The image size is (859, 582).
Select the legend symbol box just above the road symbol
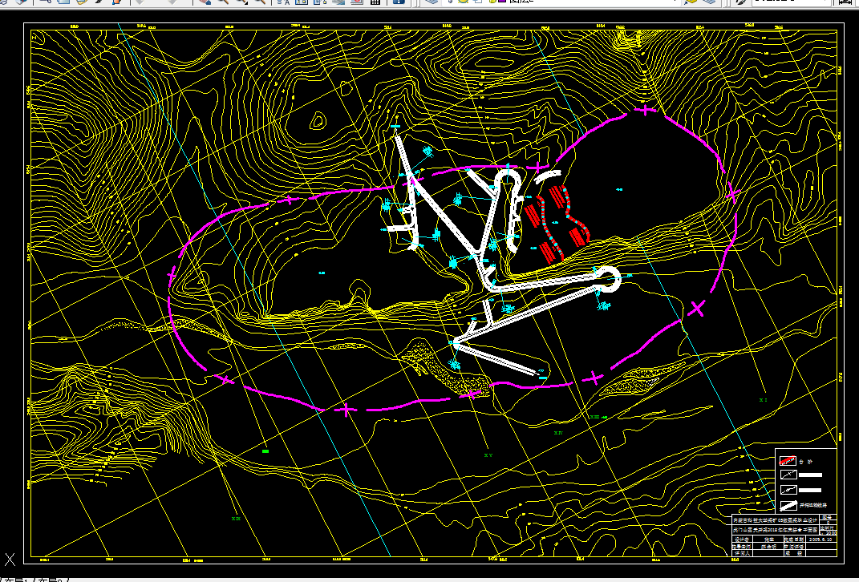coord(788,490)
